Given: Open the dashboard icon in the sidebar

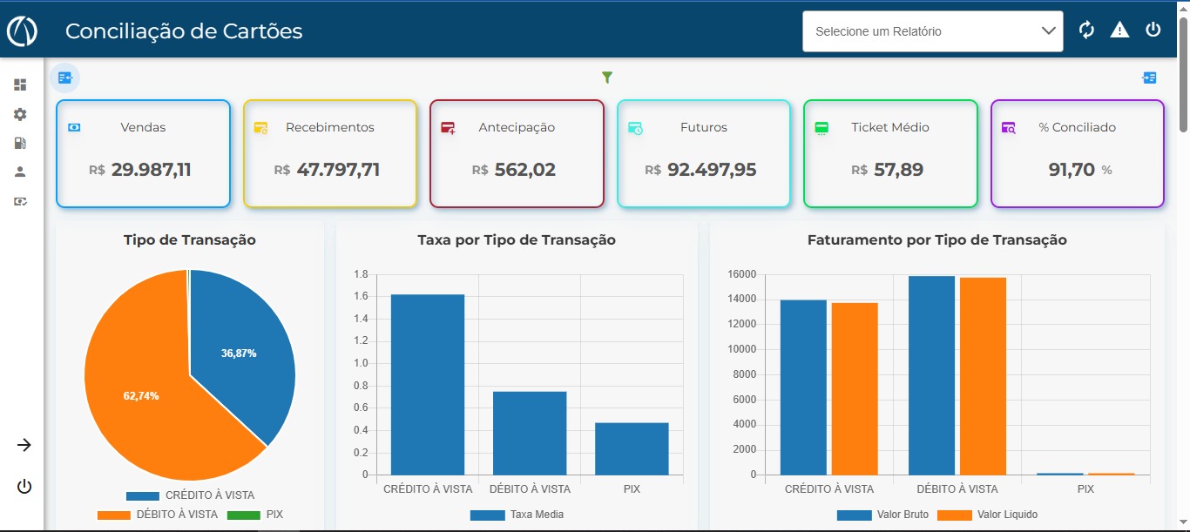Looking at the screenshot, I should 20,84.
